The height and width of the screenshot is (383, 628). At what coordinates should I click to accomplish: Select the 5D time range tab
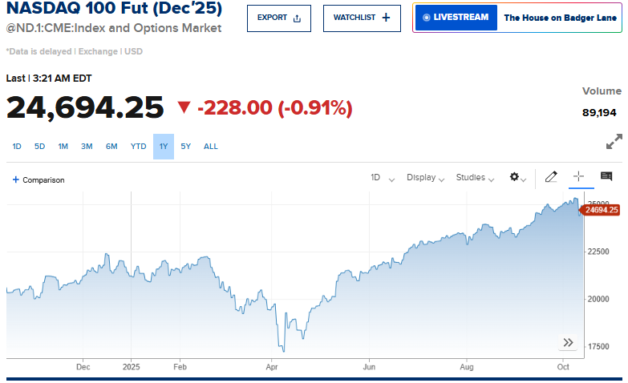tap(39, 147)
